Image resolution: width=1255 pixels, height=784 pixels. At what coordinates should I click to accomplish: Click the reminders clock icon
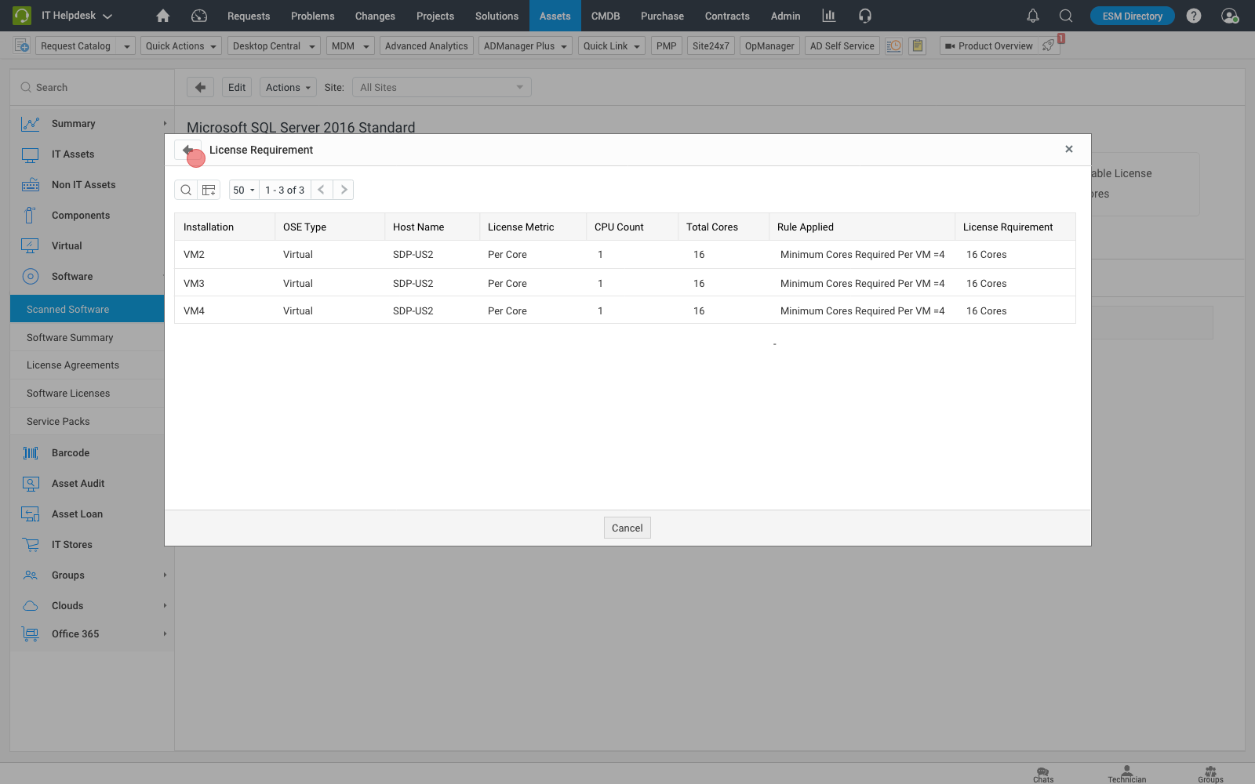pos(893,45)
